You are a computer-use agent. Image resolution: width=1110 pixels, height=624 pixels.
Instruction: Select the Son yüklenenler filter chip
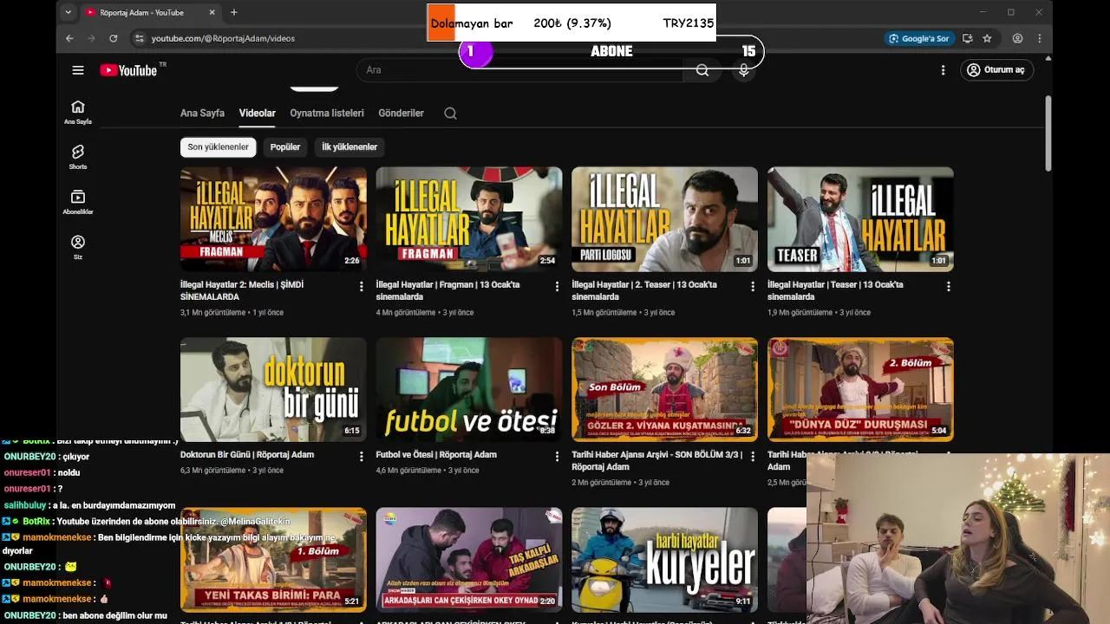(219, 147)
